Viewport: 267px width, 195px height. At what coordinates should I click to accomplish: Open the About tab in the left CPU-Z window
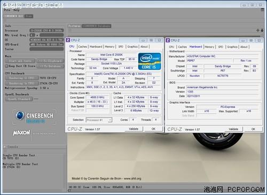(144, 46)
